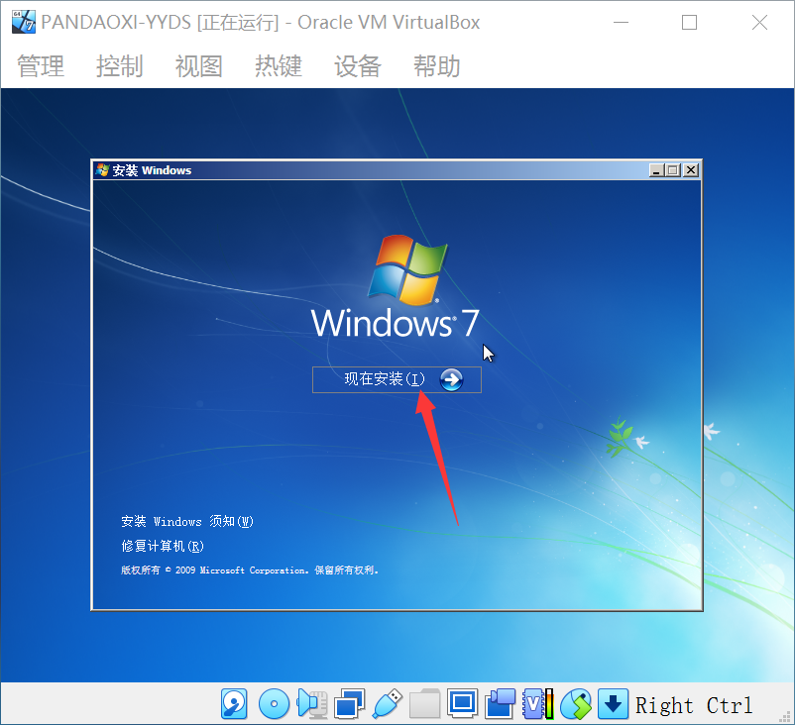The width and height of the screenshot is (795, 725).
Task: Open the shared folders status icon
Action: coord(424,704)
